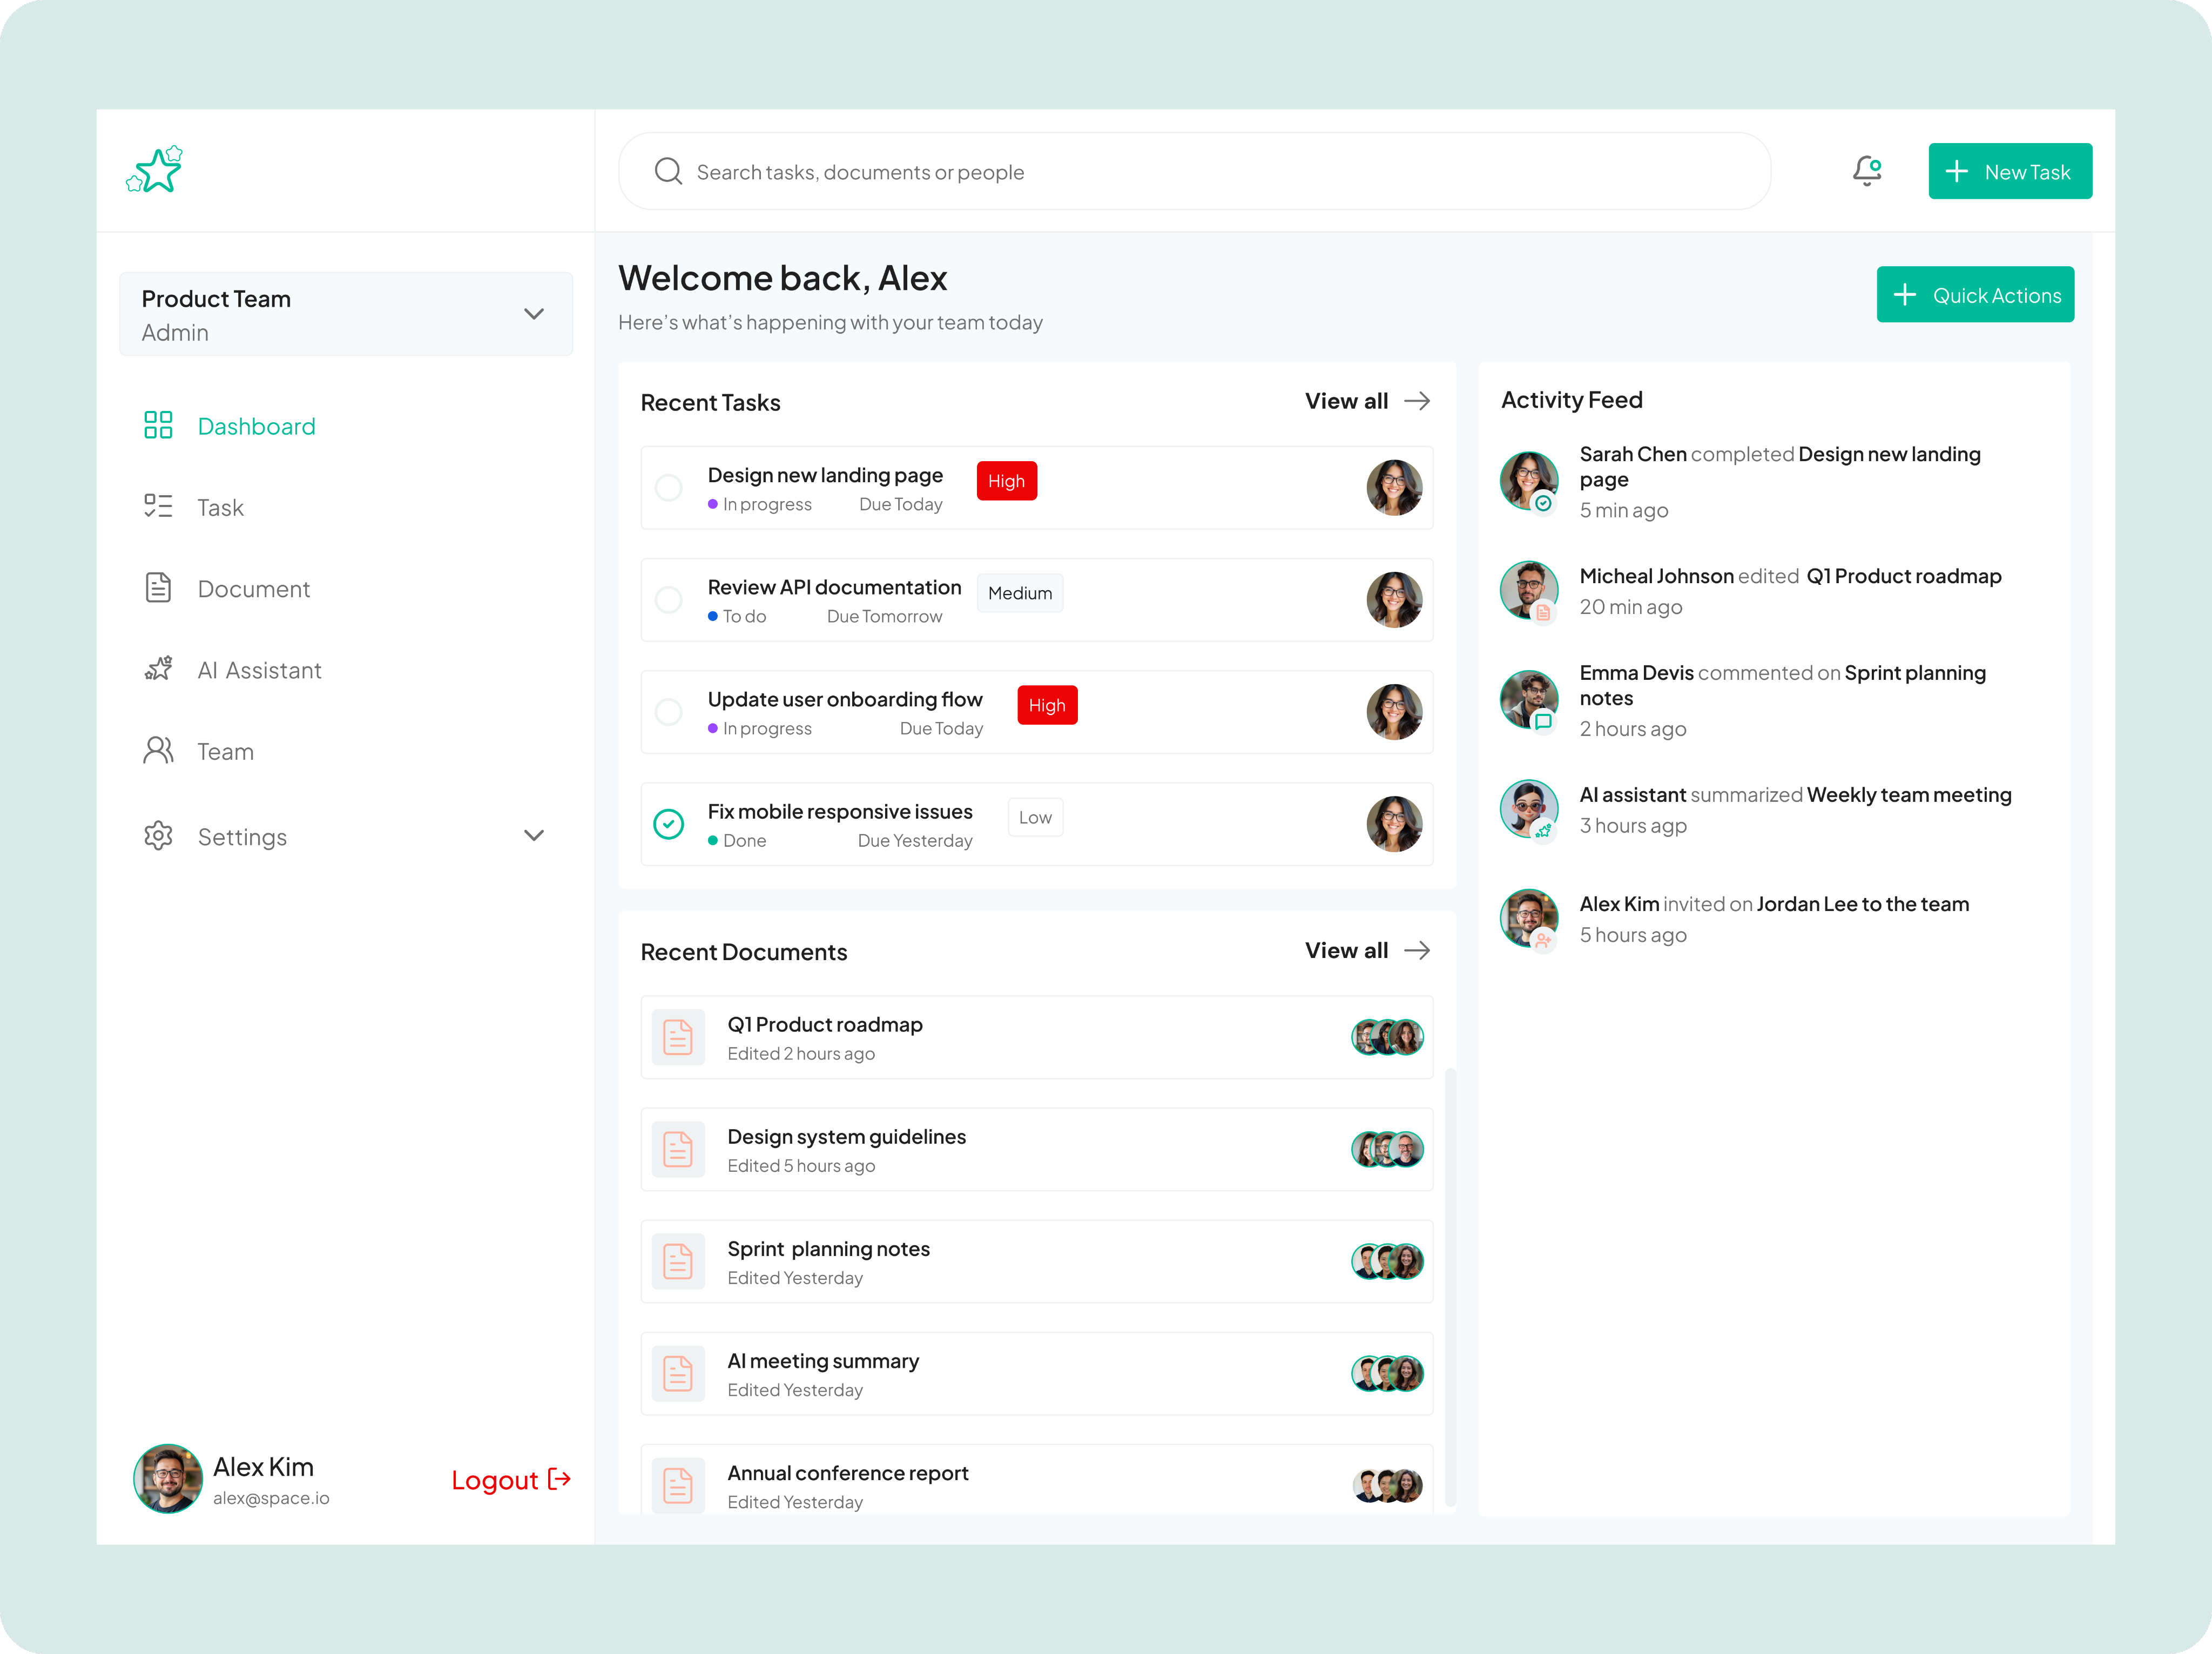Expand the Settings submenu chevron

[534, 836]
